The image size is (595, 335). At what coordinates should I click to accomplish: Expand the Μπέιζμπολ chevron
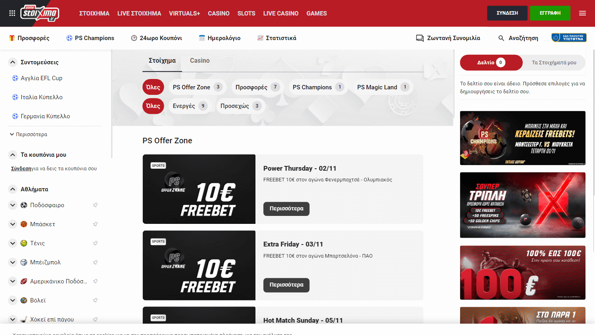coord(13,262)
